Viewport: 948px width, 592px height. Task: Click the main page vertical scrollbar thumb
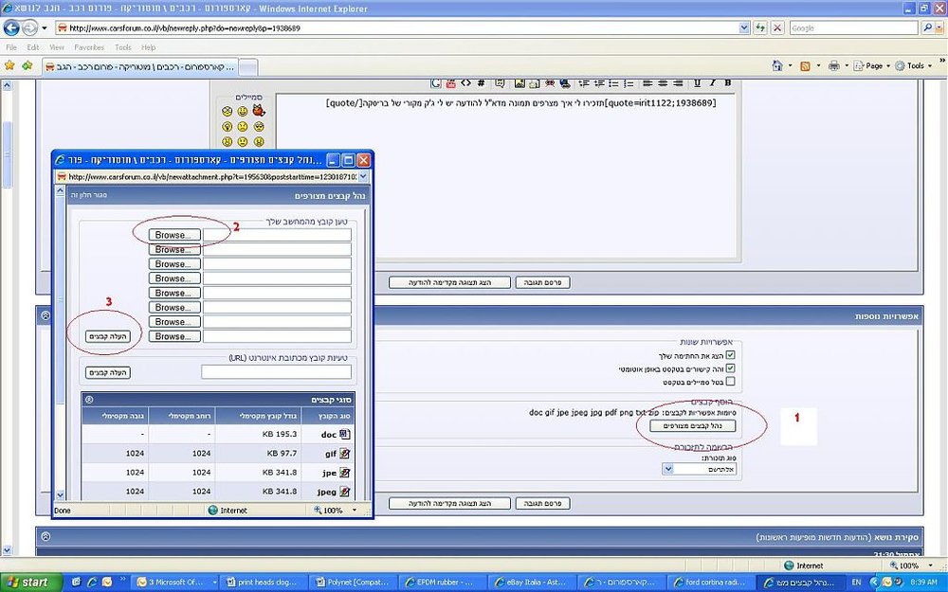tap(7, 154)
